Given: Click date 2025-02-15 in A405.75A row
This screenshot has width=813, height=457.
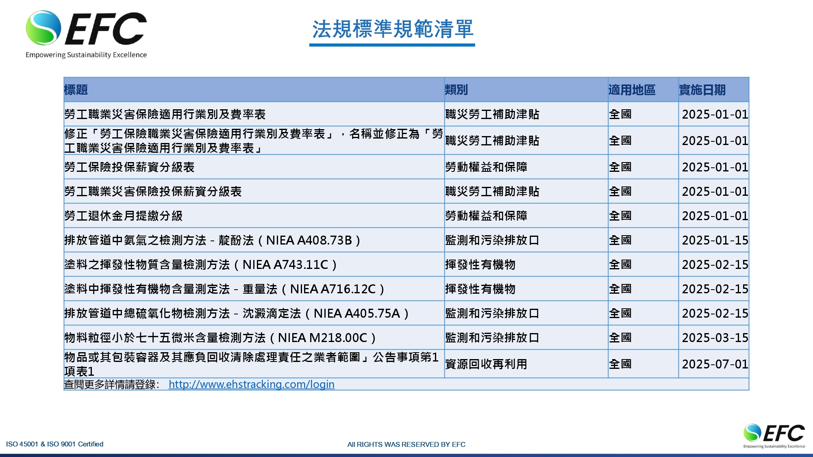Looking at the screenshot, I should (x=715, y=313).
